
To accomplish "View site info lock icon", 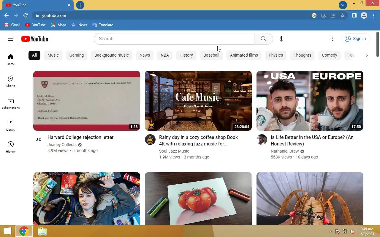I will 37,15.
